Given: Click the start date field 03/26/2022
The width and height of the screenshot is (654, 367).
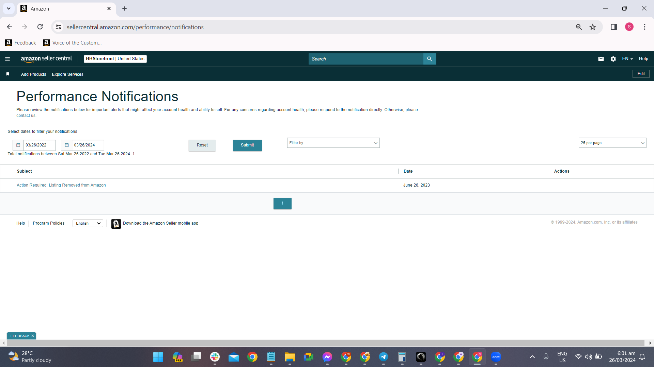Looking at the screenshot, I should [40, 145].
